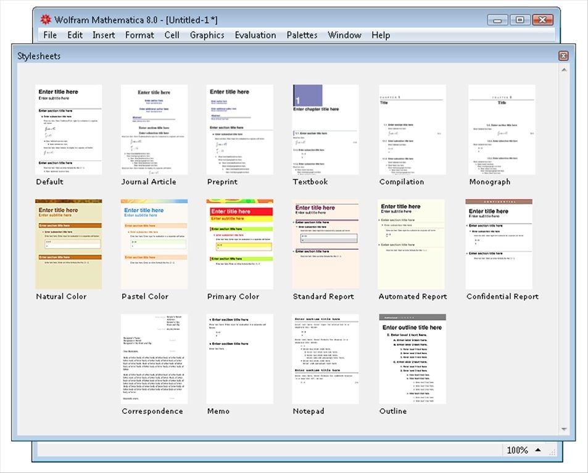Open the File menu

(x=50, y=35)
